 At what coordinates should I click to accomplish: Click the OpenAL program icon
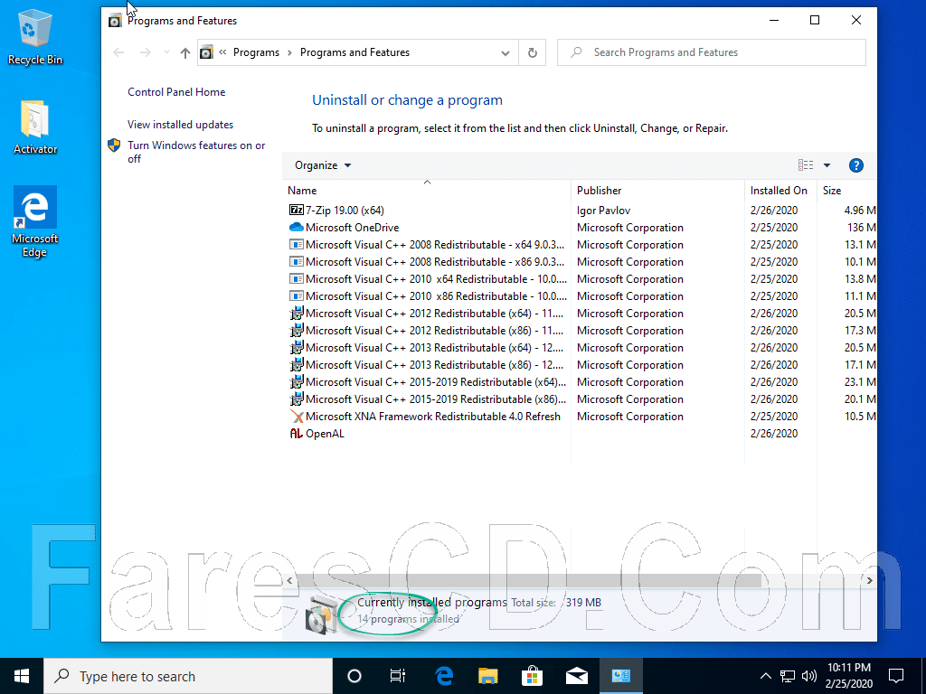tap(296, 434)
